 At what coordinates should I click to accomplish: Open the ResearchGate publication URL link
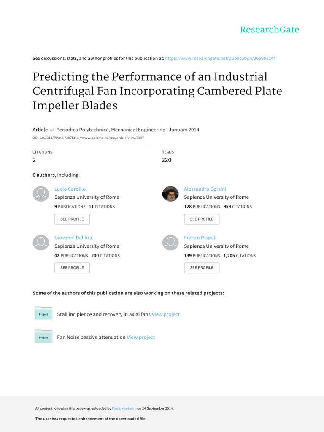221,58
